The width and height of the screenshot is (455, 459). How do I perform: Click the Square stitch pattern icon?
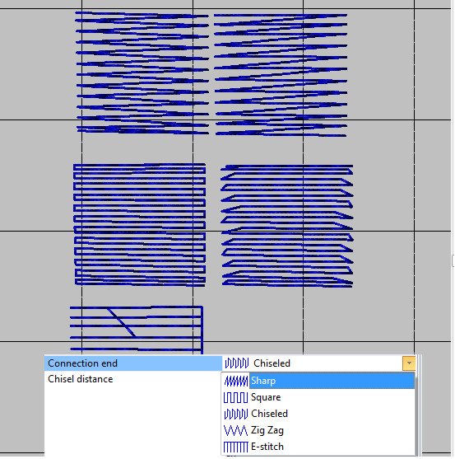point(235,397)
